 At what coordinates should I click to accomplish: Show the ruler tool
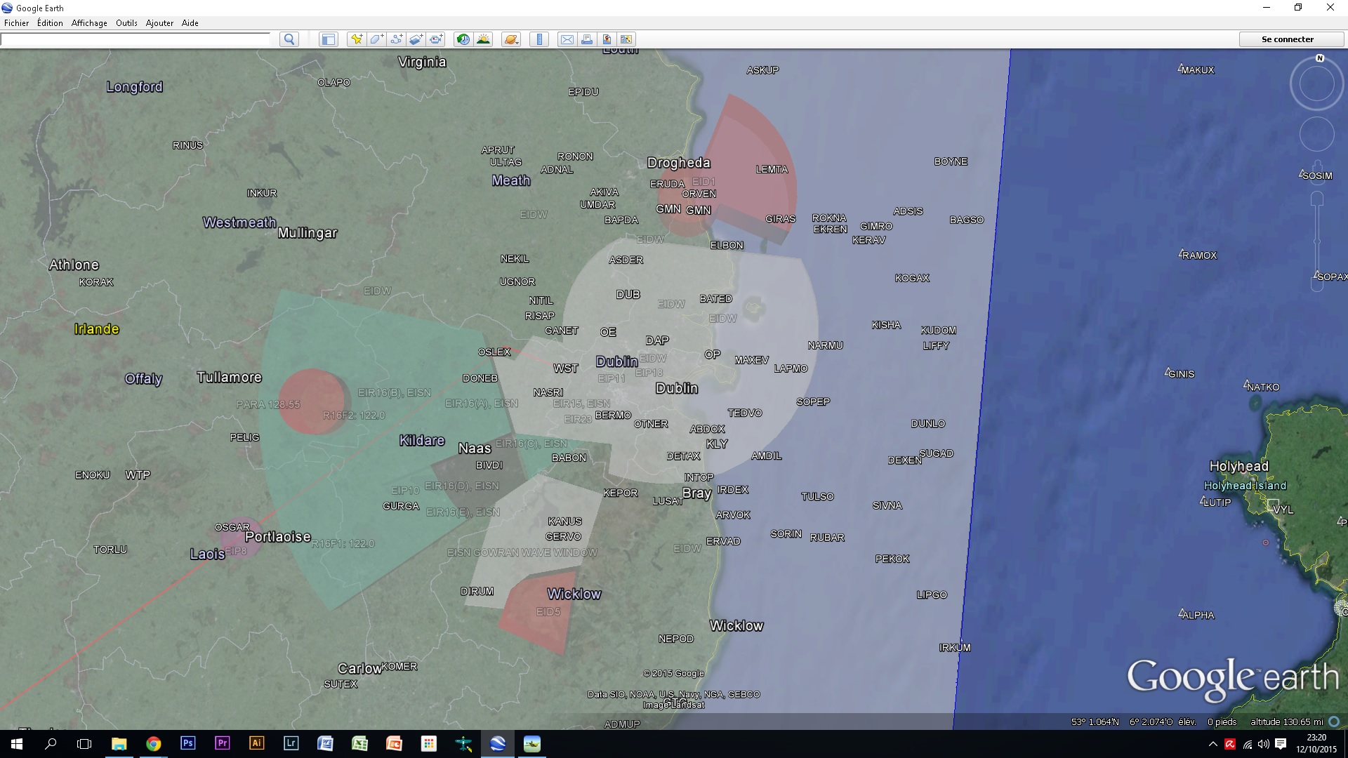coord(539,39)
